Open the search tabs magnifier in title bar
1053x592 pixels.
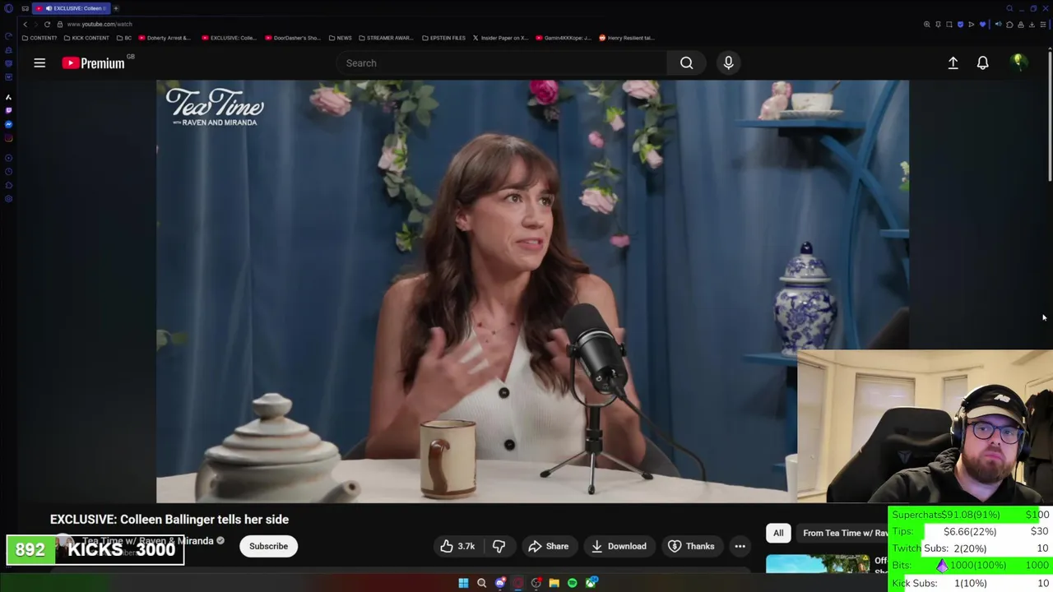pos(1009,8)
